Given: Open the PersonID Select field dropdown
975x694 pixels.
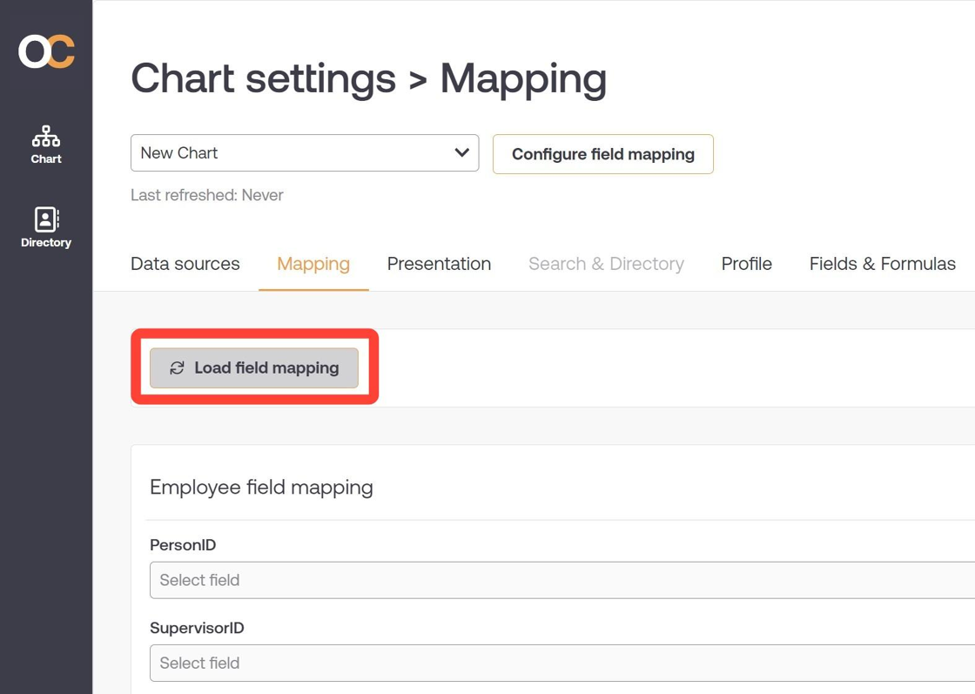Looking at the screenshot, I should click(x=561, y=580).
